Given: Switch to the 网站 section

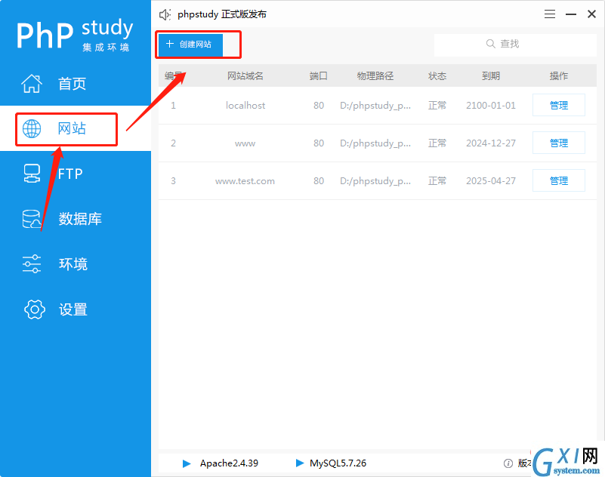Looking at the screenshot, I should point(73,128).
